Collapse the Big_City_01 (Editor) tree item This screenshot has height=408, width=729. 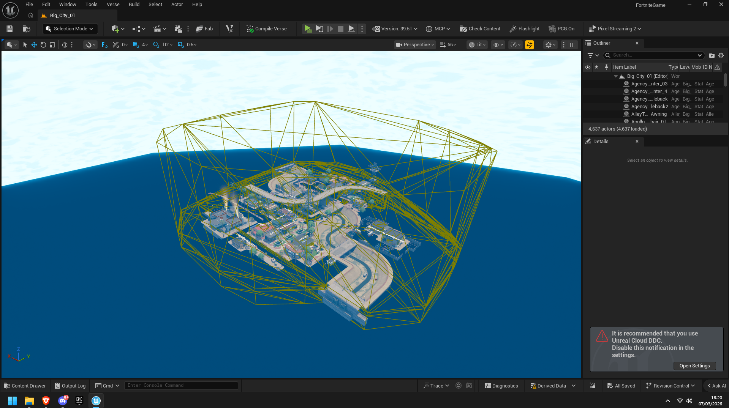pos(616,76)
